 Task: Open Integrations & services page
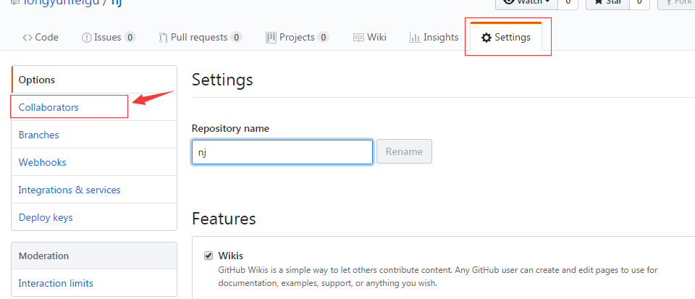click(94, 190)
